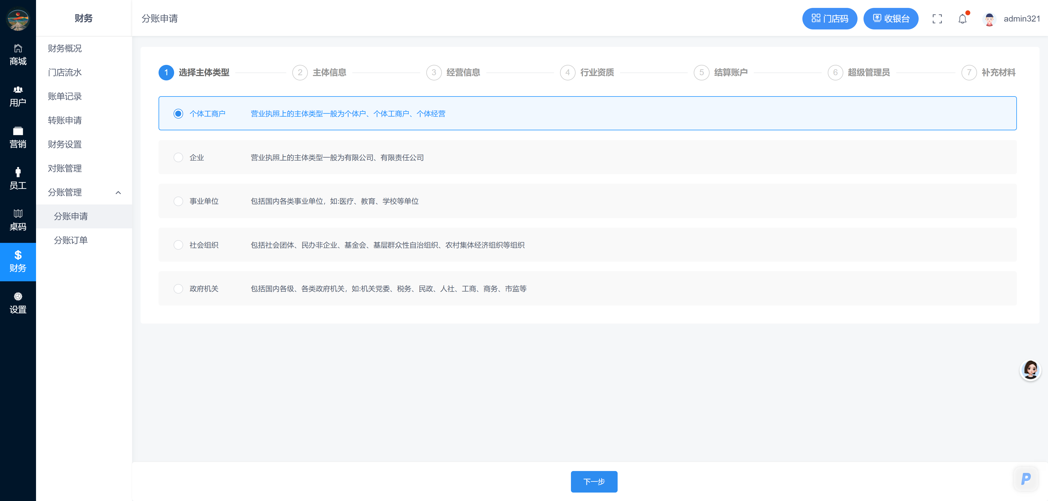The image size is (1048, 501).
Task: Go to 财务设置 menu item
Action: point(84,144)
